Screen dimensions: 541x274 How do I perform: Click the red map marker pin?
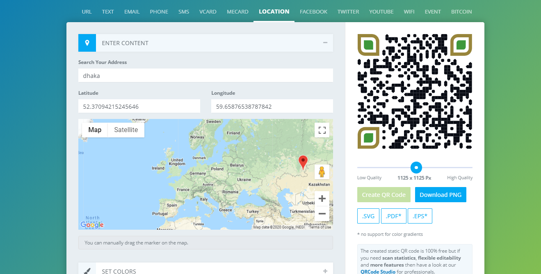pyautogui.click(x=303, y=162)
